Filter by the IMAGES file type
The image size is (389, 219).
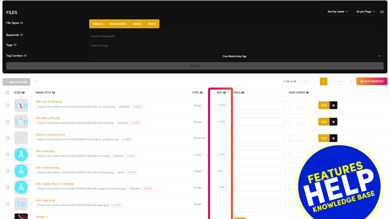98,24
